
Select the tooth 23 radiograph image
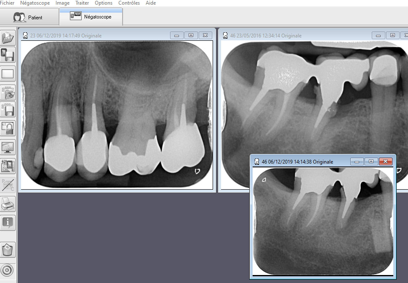[x=117, y=114]
